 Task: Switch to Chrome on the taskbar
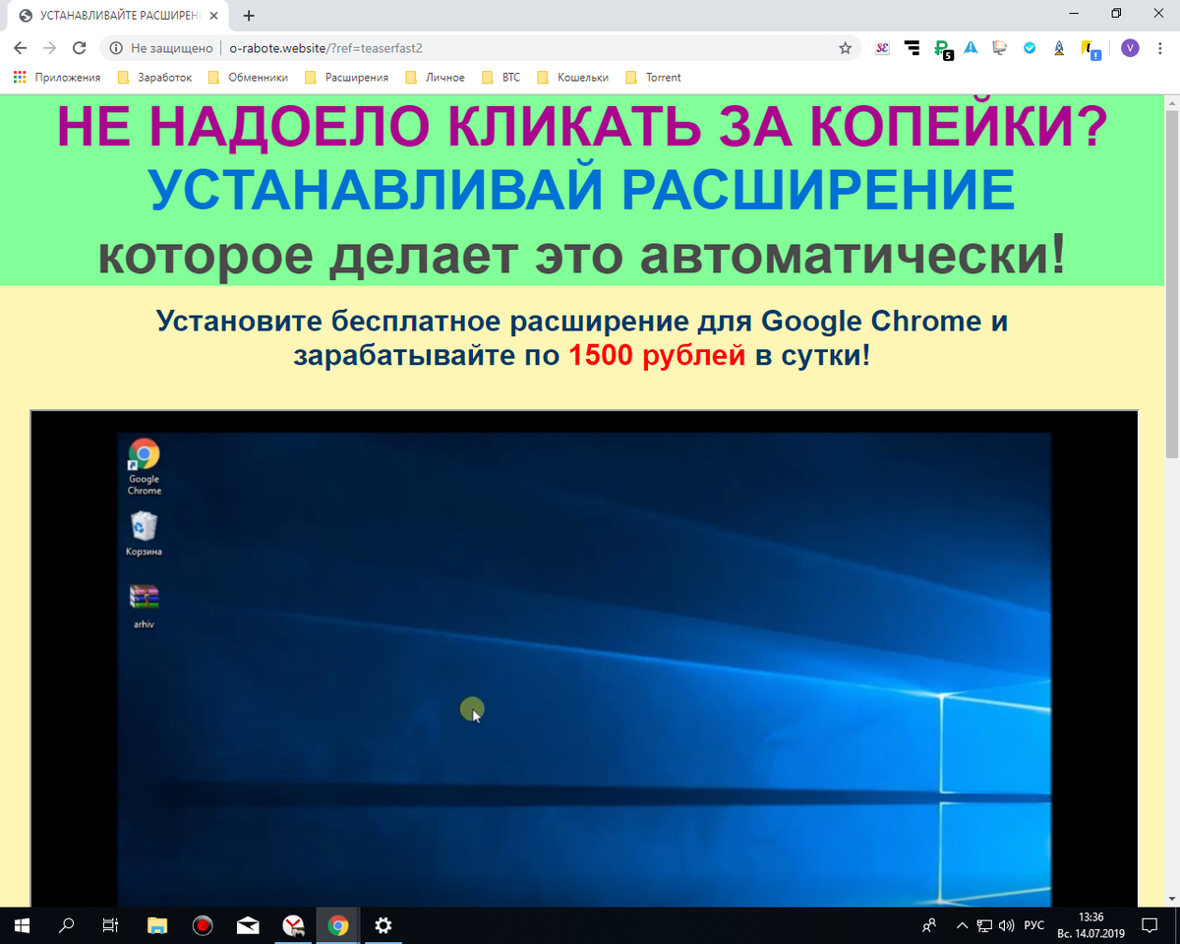coord(338,925)
